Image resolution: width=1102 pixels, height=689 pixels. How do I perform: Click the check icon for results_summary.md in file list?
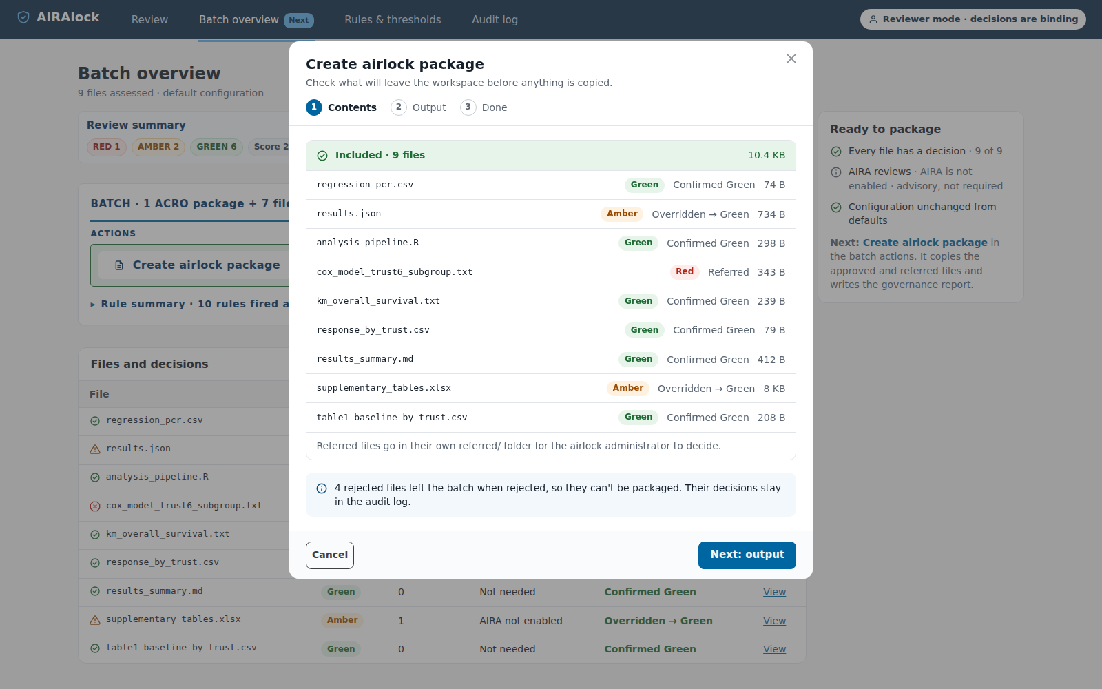point(95,592)
